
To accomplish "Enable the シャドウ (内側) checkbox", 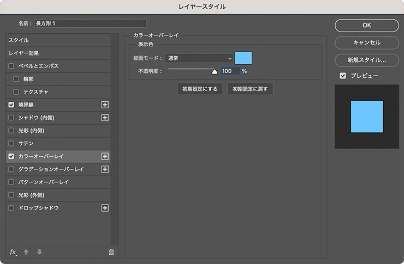I will click(11, 118).
